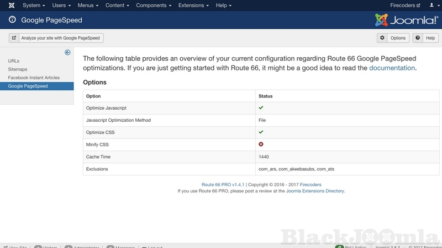Open the Firecoders site link in top bar

click(x=405, y=6)
